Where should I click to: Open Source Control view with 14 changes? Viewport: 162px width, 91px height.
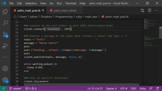[5, 34]
